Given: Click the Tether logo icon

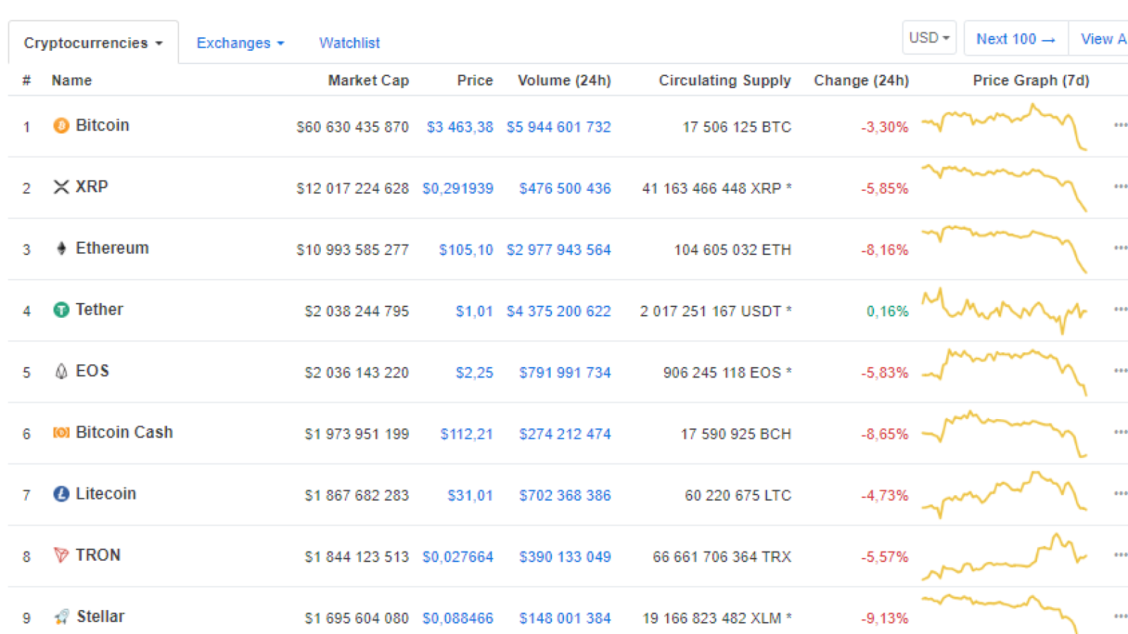Looking at the screenshot, I should tap(61, 309).
